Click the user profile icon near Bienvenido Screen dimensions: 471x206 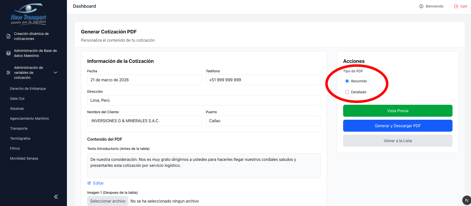pos(421,6)
